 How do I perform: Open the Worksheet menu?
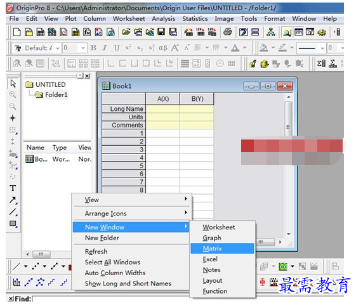coord(129,18)
